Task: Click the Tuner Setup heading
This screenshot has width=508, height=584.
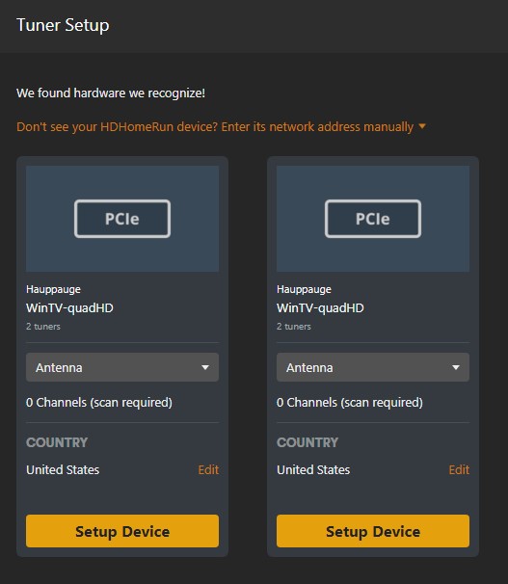Action: tap(63, 25)
